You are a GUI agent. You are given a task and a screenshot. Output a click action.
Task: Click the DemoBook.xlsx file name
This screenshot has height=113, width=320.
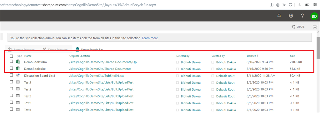pos(35,69)
